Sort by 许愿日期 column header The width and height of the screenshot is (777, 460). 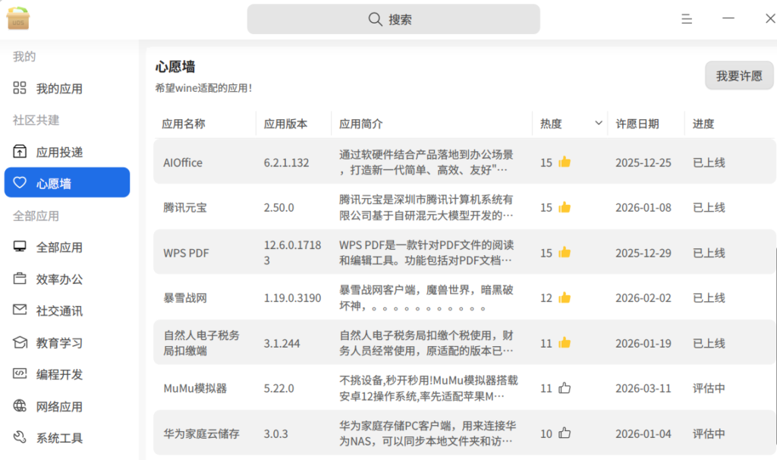(x=637, y=124)
